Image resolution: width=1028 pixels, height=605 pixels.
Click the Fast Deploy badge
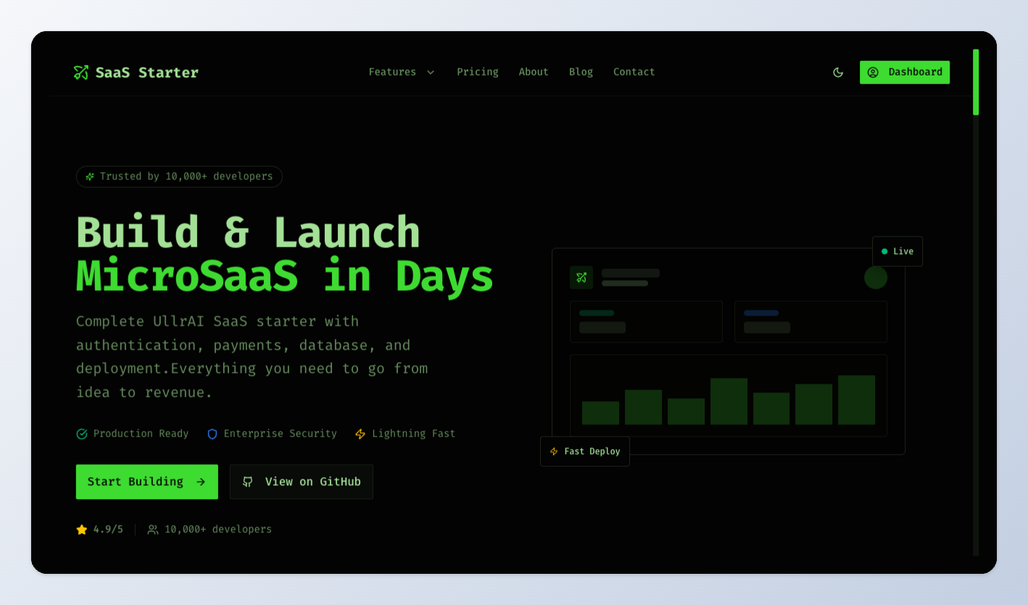pyautogui.click(x=585, y=451)
